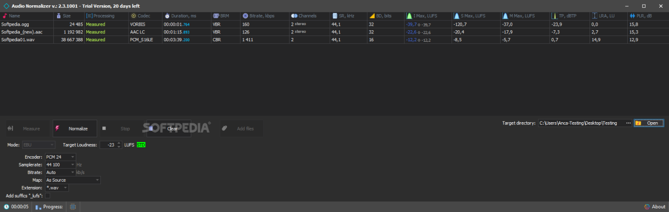The height and width of the screenshot is (212, 669).
Task: Toggle the Add suffics "_lufs" checkbox
Action: click(48, 196)
